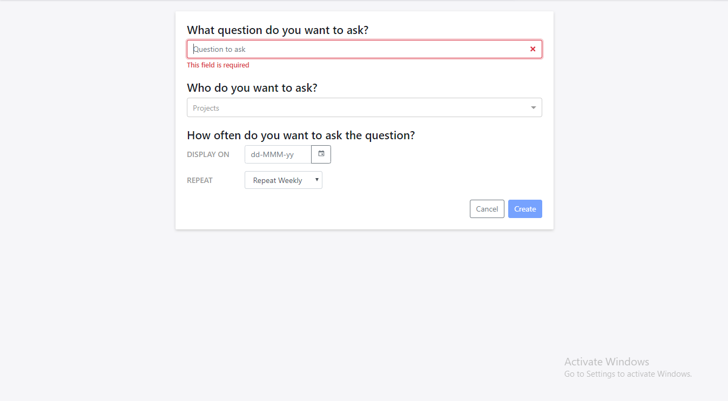Click the 'This field is required' error message
Screen dimensions: 728x401
point(218,65)
